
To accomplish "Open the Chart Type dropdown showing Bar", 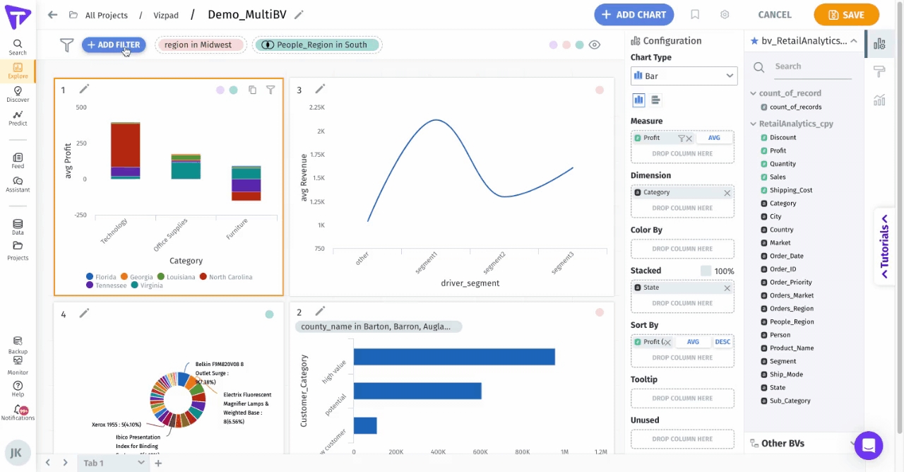I will [683, 76].
